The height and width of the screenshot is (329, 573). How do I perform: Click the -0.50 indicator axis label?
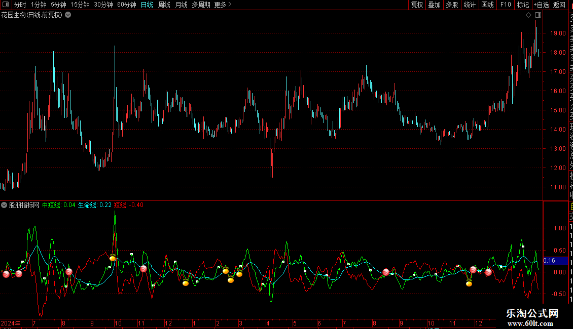(559, 294)
